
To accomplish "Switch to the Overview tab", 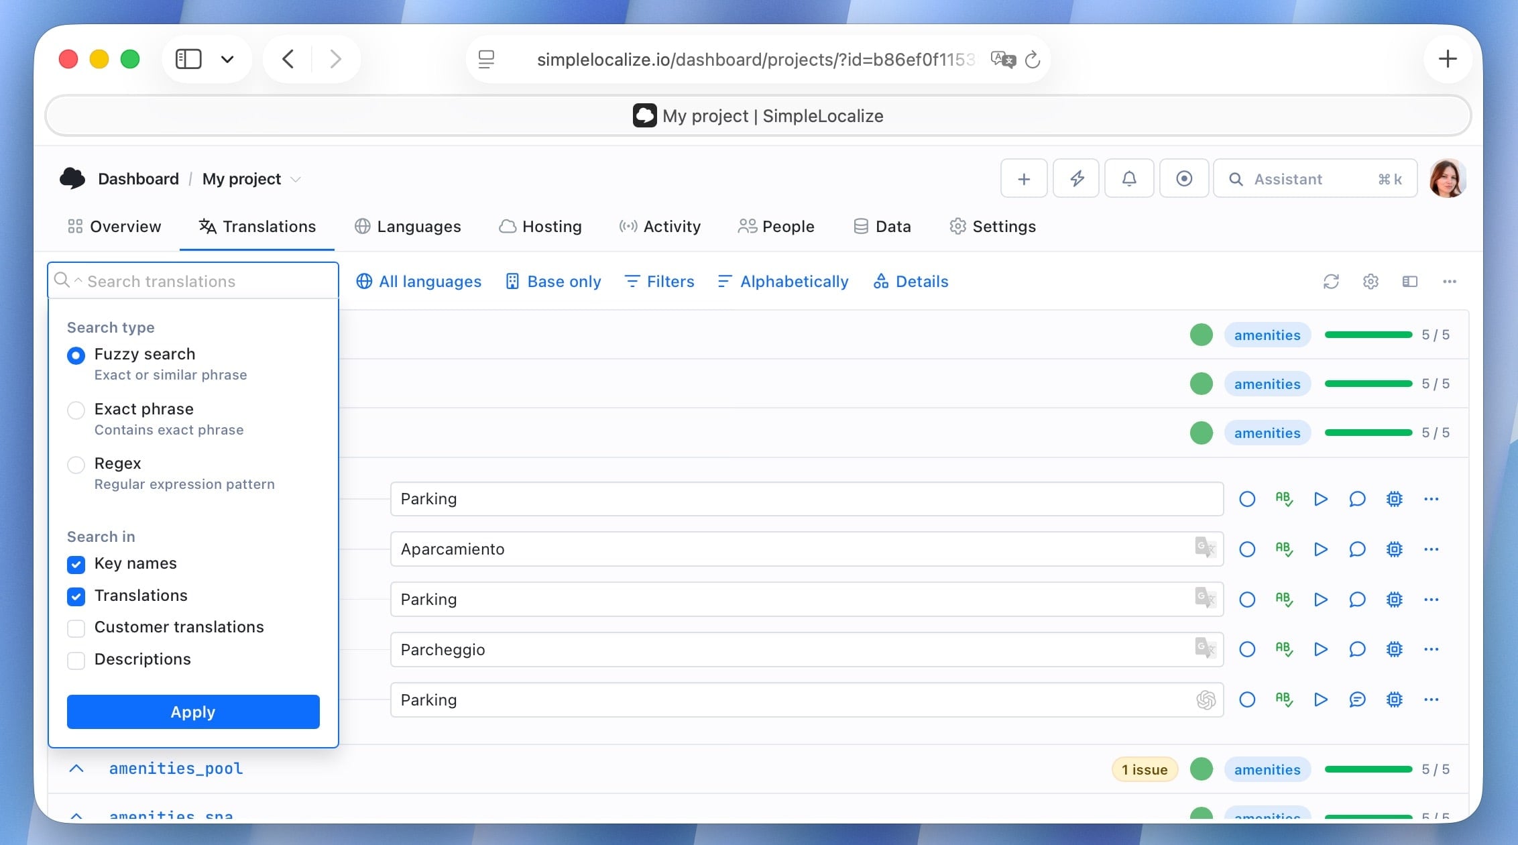I will pyautogui.click(x=115, y=227).
